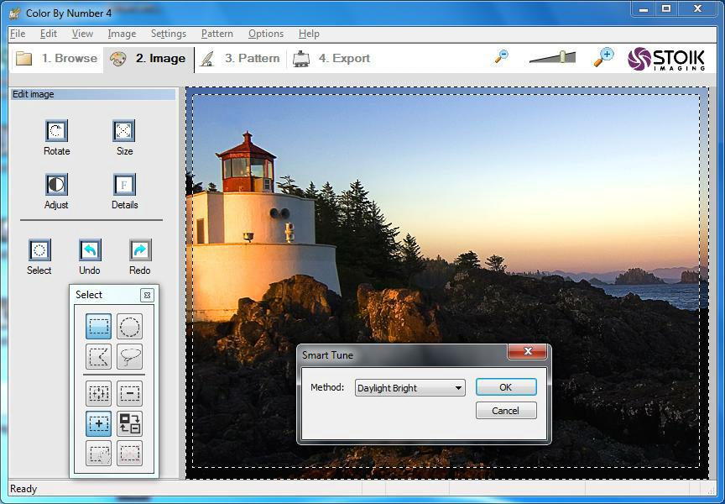This screenshot has width=725, height=504.
Task: Toggle the elliptical selection tool
Action: point(130,327)
